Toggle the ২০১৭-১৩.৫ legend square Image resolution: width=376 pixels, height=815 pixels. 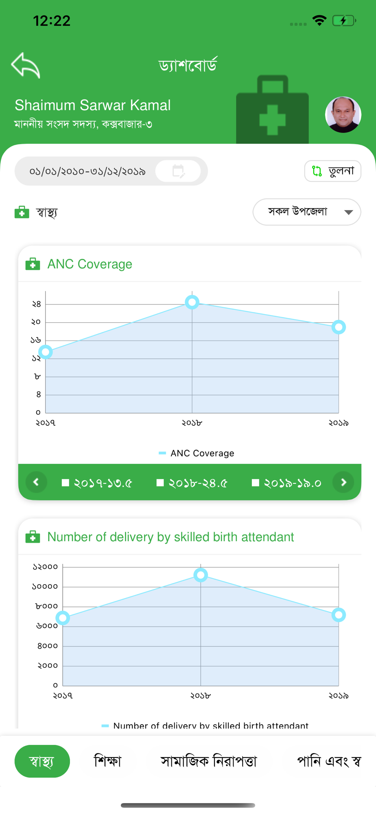pyautogui.click(x=65, y=483)
